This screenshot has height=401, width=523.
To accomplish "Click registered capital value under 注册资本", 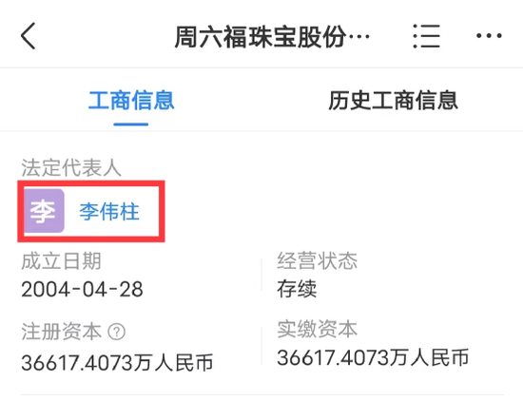I will 117,362.
